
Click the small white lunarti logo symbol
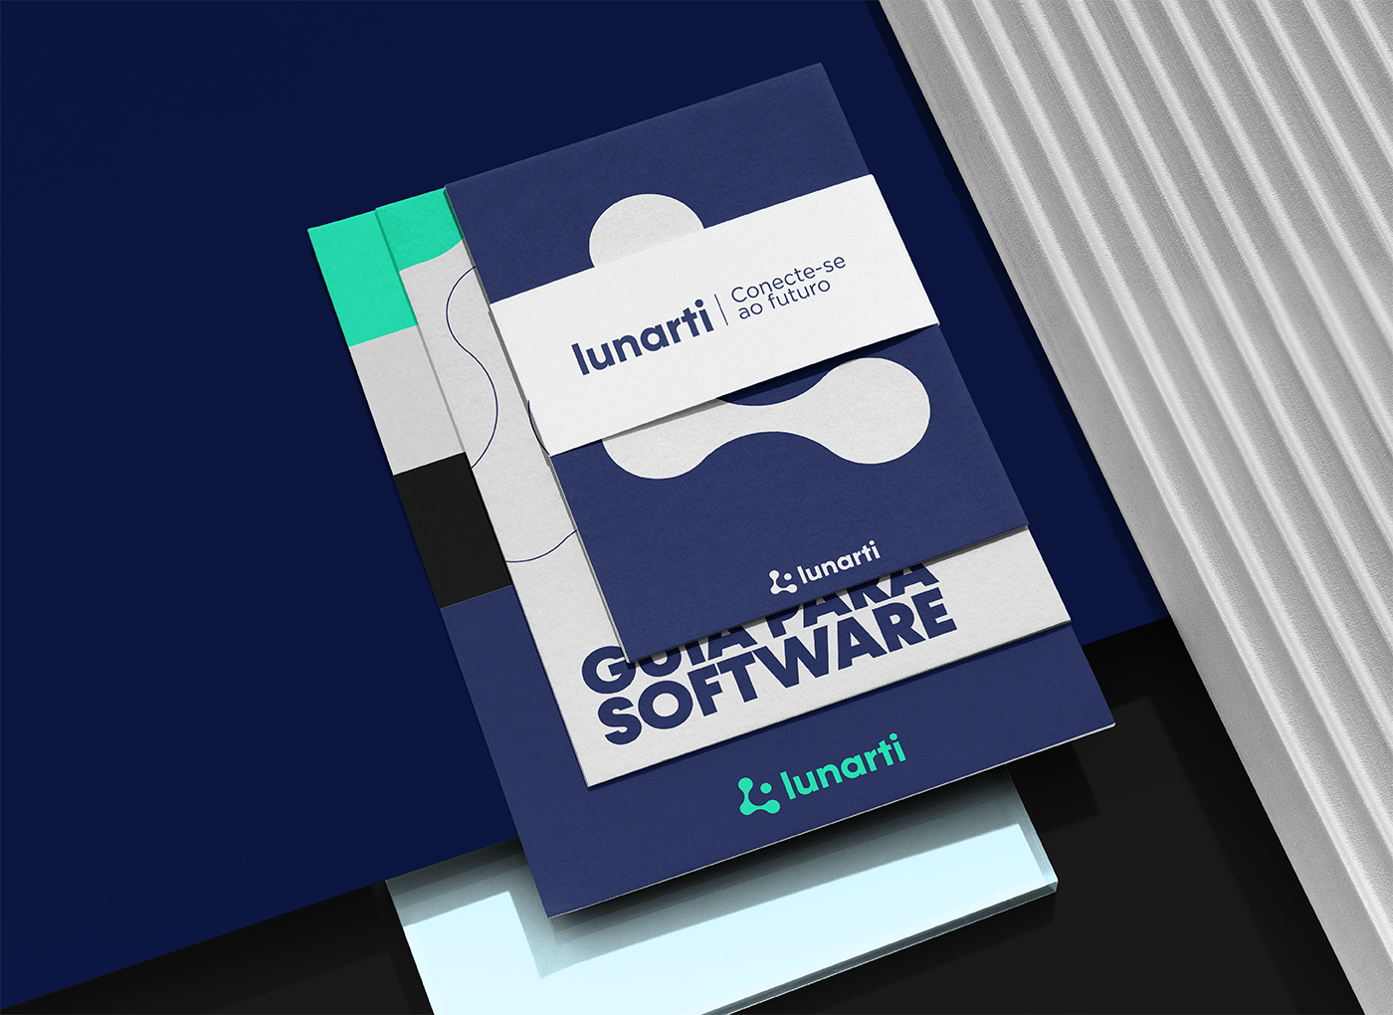783,582
